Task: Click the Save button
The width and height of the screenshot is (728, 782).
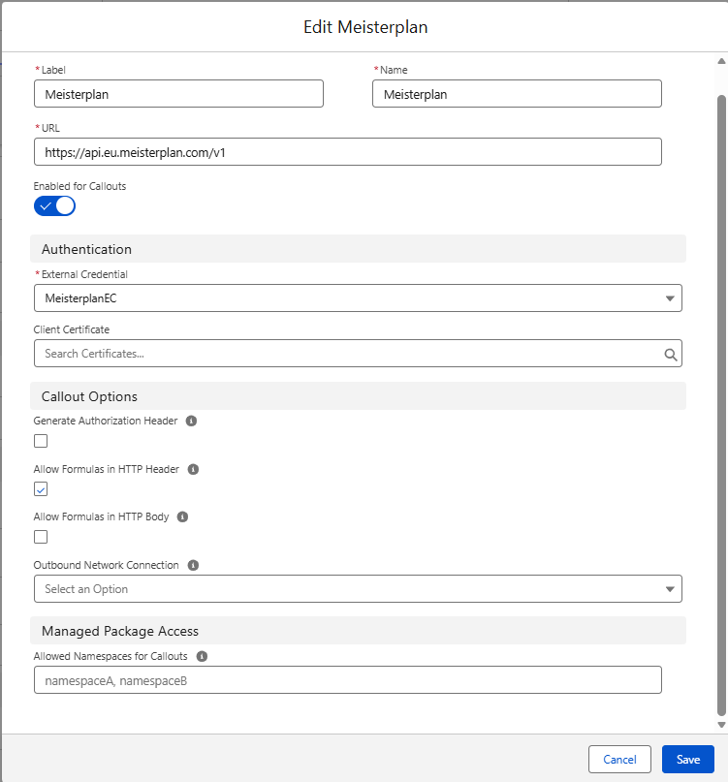Action: pyautogui.click(x=688, y=759)
